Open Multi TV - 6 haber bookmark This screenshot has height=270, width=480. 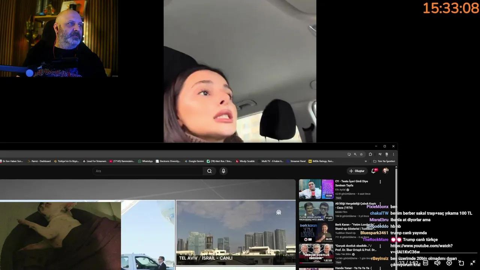click(270, 161)
